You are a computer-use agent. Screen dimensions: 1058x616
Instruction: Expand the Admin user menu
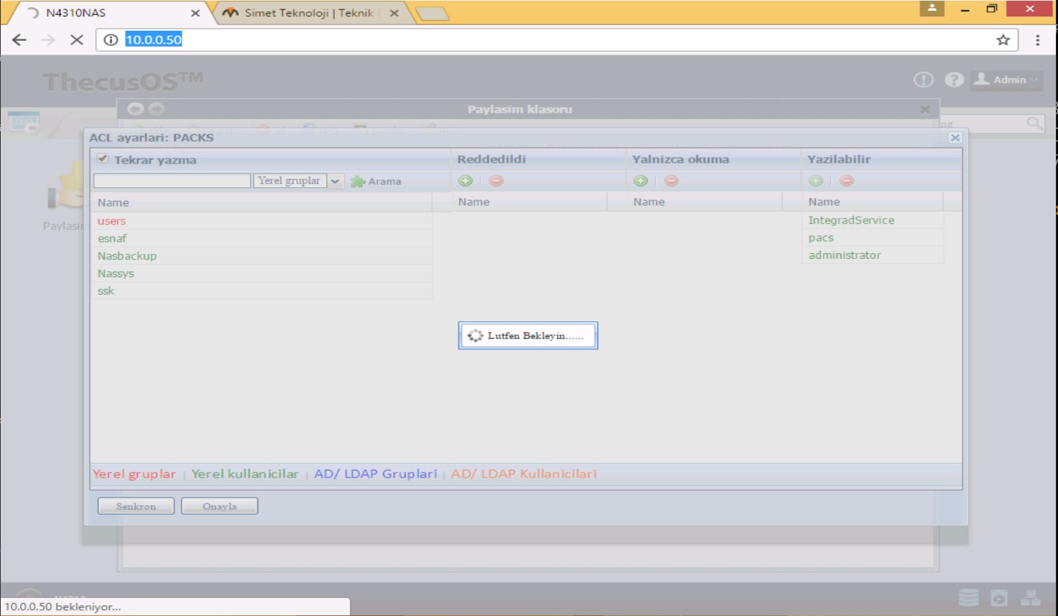(x=1008, y=80)
